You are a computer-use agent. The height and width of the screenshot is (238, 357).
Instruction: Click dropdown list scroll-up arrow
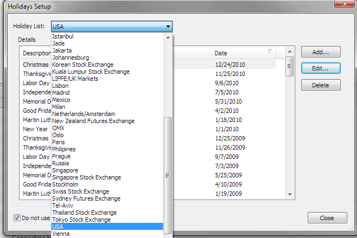point(168,37)
